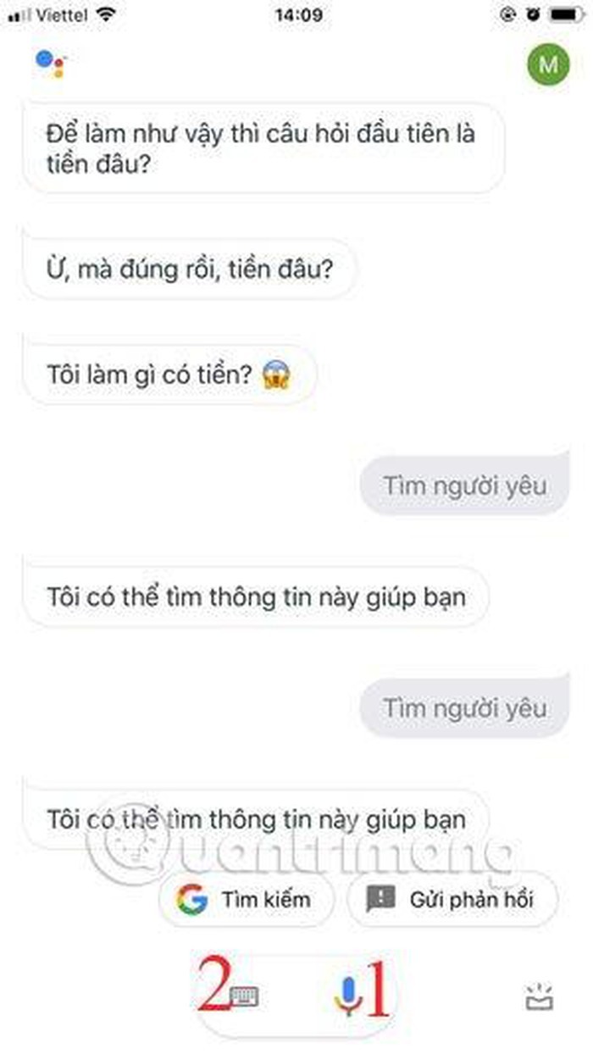
Task: Open the green M profile avatar
Action: point(548,65)
